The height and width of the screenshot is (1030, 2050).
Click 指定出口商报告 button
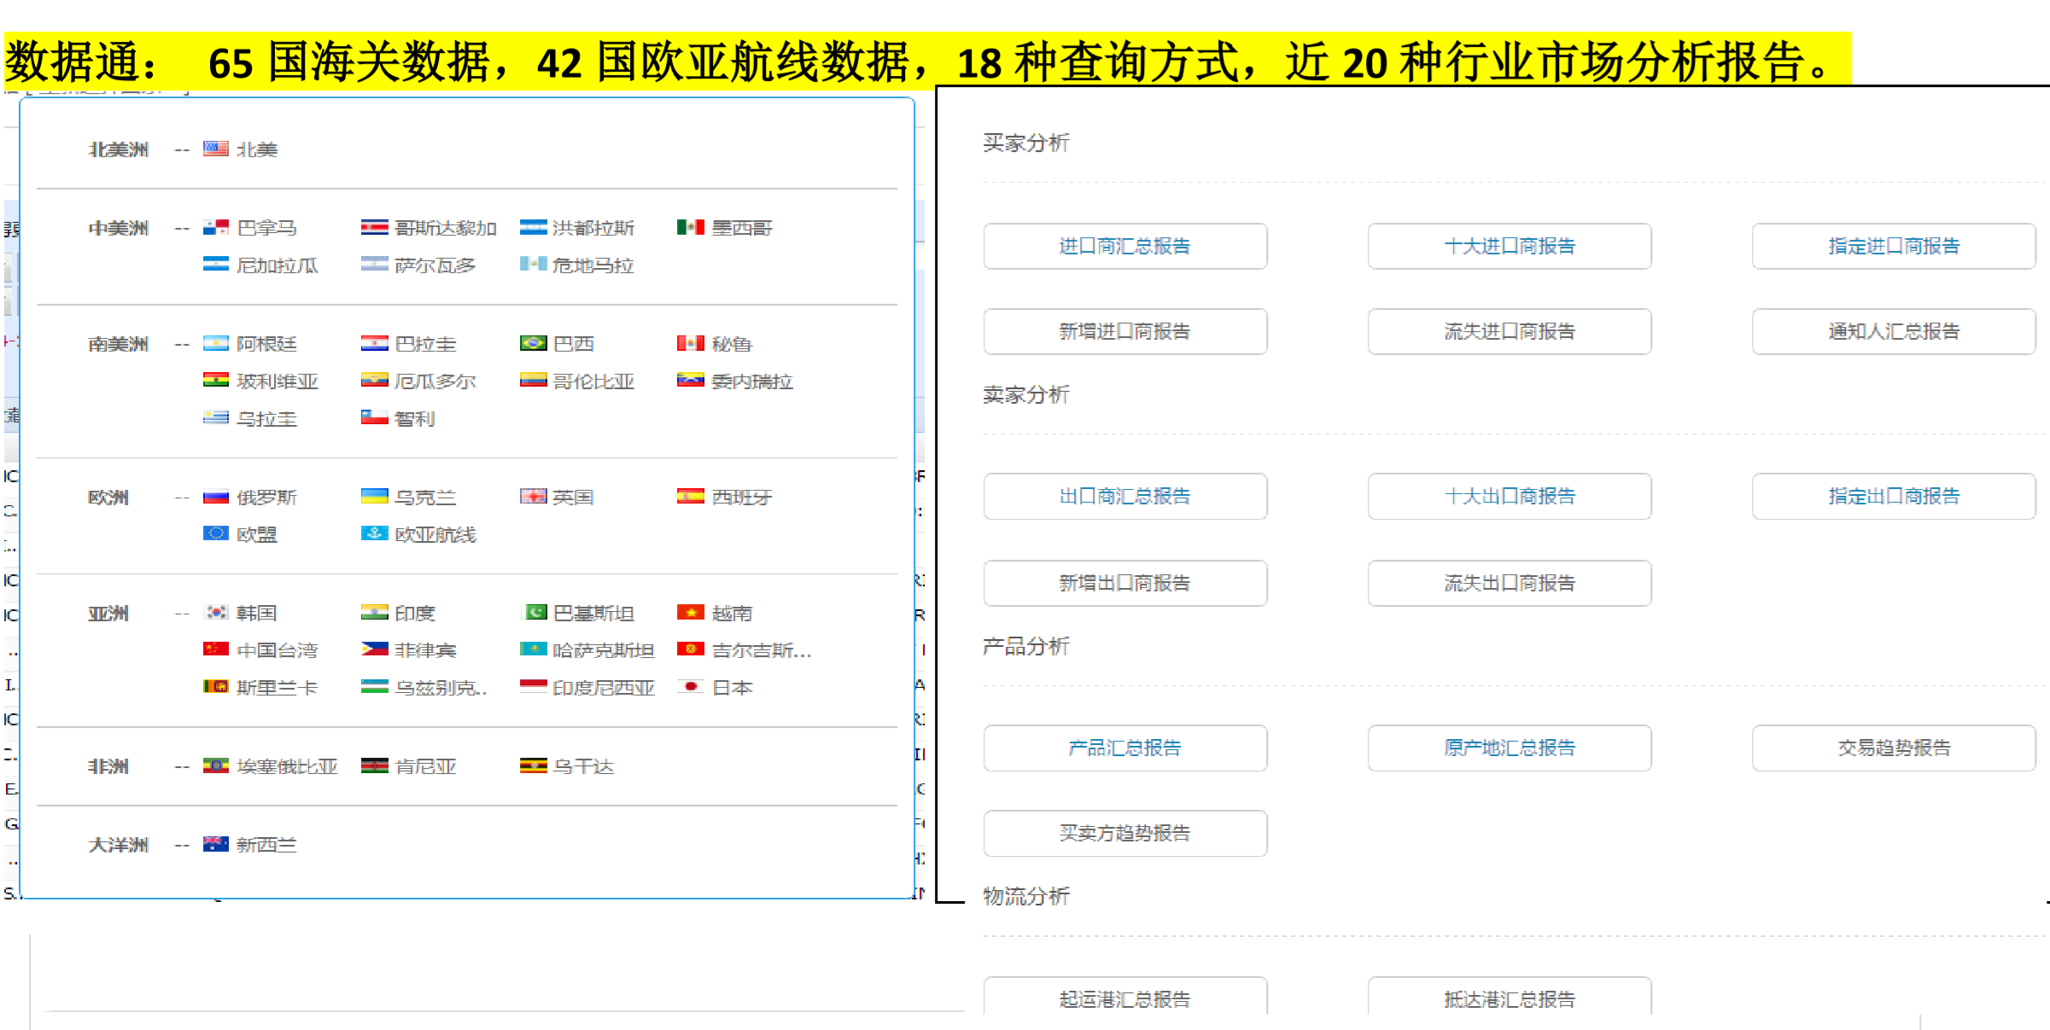click(1893, 496)
